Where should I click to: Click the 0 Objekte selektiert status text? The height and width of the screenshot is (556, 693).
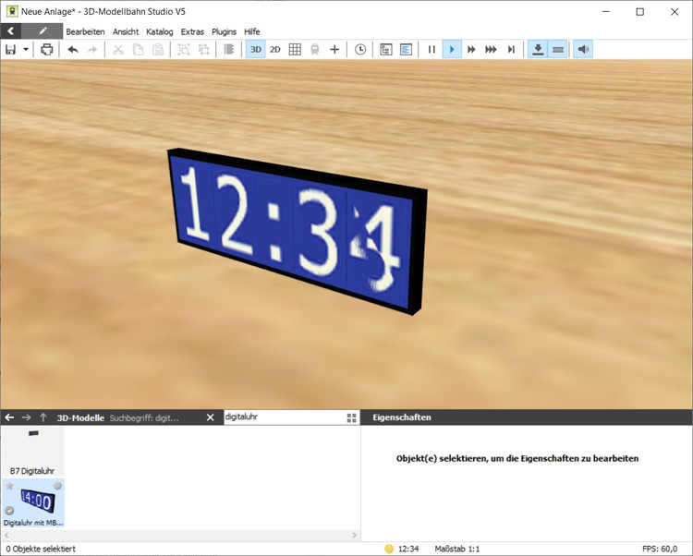point(41,549)
